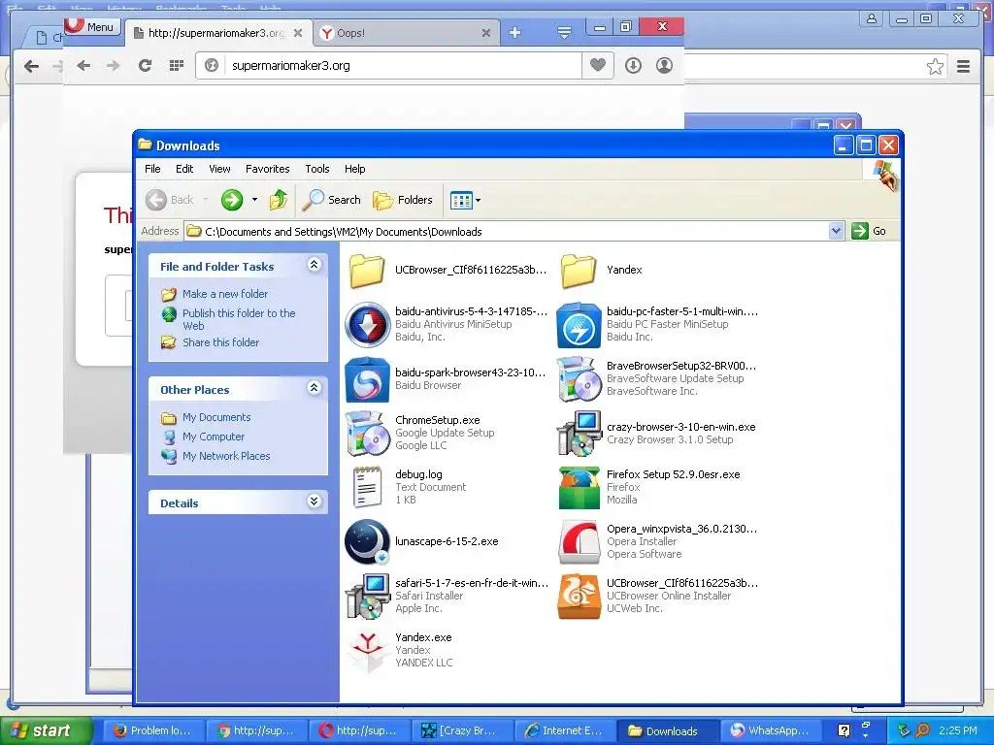Screen dimensions: 994x745
Task: Open the Edit menu in Downloads window
Action: tap(184, 169)
